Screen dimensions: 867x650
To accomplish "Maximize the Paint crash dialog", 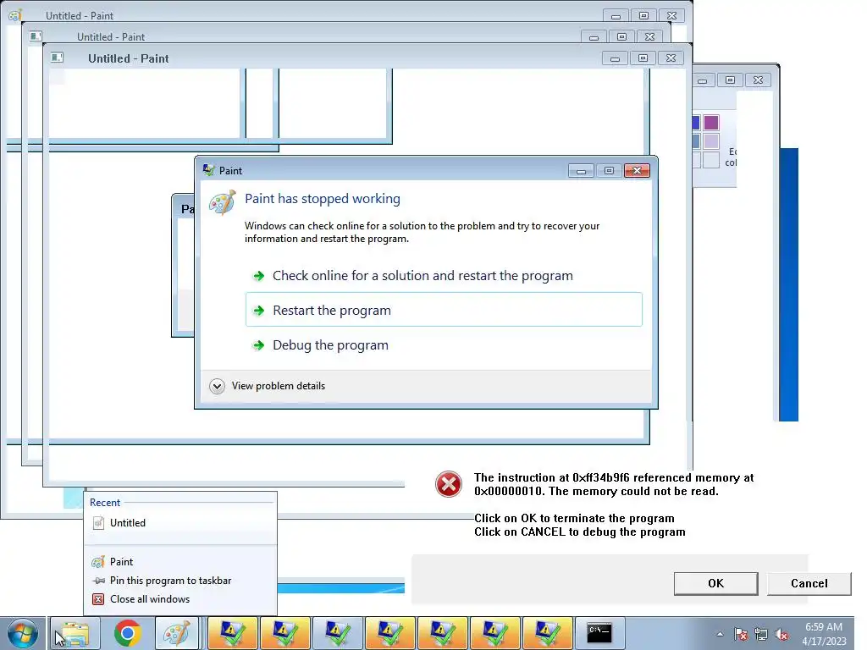I will tap(609, 171).
